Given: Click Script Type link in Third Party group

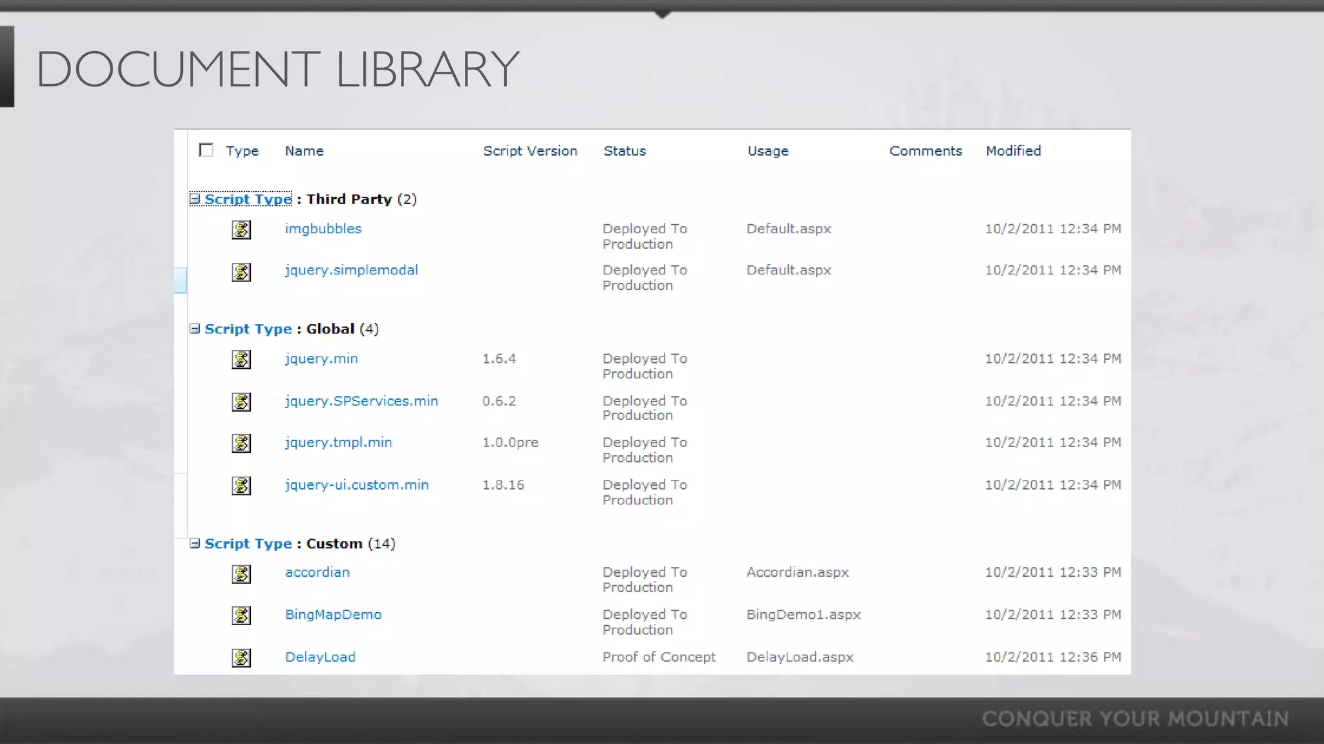Looking at the screenshot, I should (248, 200).
